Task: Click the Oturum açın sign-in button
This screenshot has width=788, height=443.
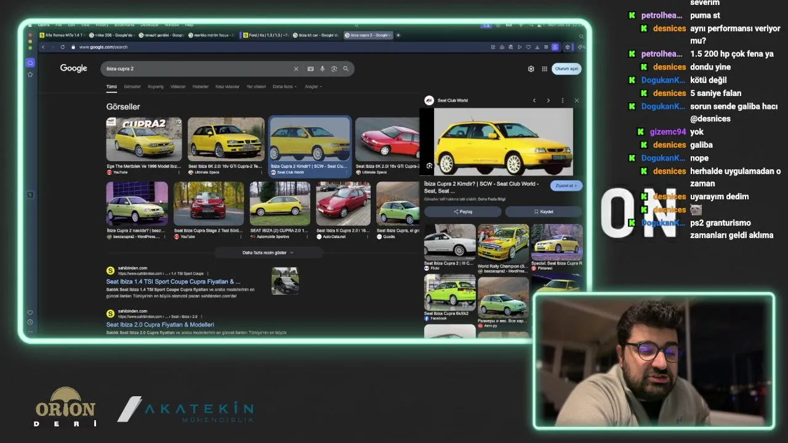Action: (x=566, y=69)
